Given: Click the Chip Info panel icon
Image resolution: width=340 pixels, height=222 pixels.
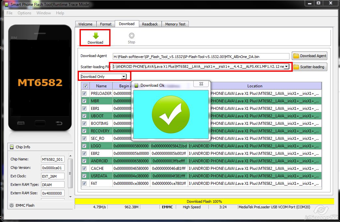Looking at the screenshot, I should tap(12, 147).
